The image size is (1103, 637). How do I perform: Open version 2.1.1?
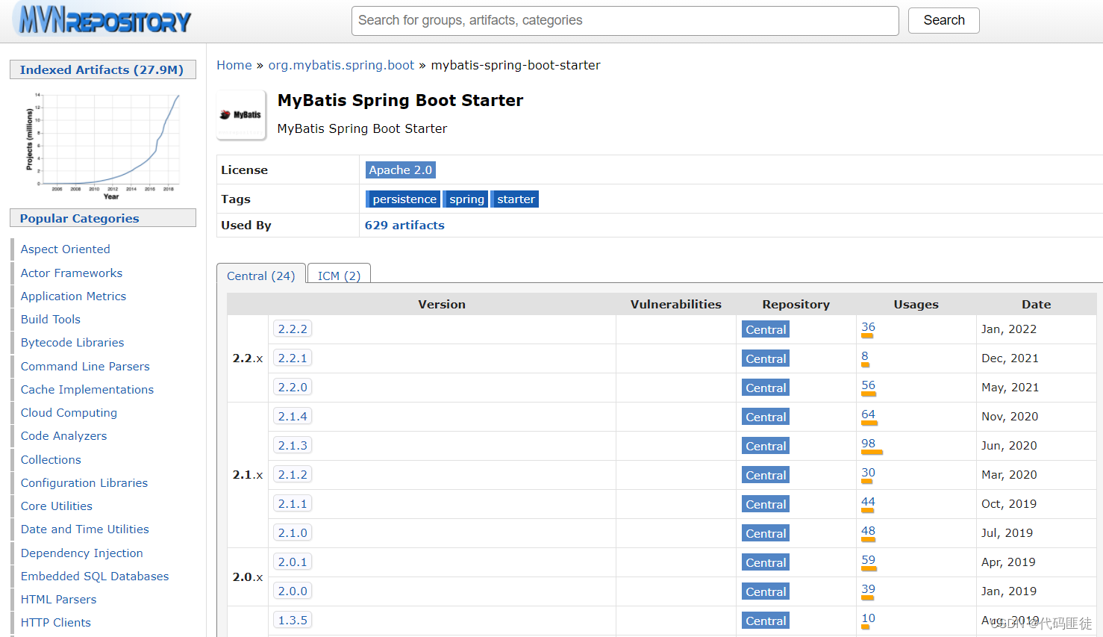pyautogui.click(x=293, y=503)
